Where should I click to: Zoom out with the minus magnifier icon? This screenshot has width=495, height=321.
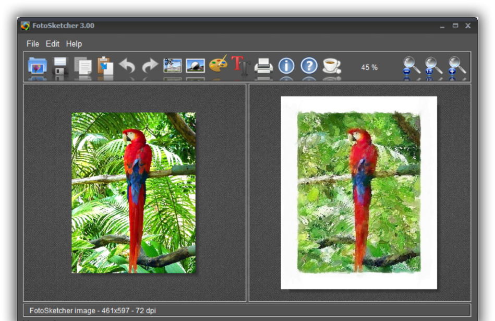click(412, 66)
